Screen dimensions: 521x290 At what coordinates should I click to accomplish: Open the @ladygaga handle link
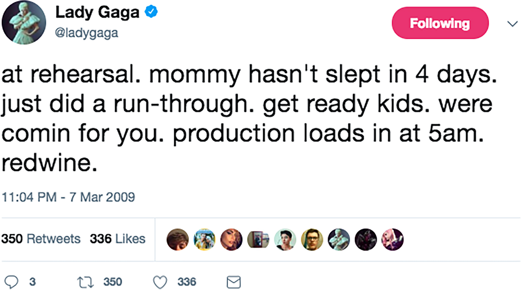86,33
